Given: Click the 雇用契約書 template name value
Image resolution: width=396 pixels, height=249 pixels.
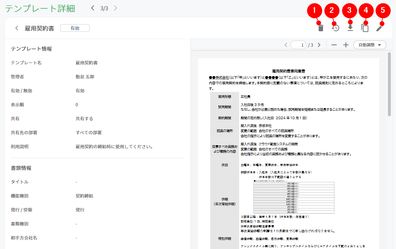Looking at the screenshot, I should point(87,63).
